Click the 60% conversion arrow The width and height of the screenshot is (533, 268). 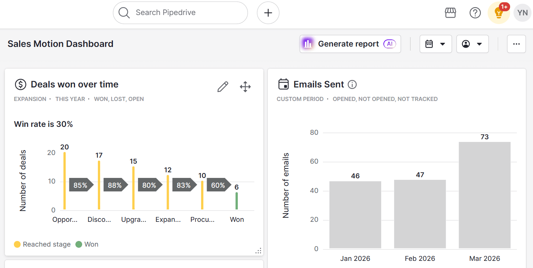point(219,185)
